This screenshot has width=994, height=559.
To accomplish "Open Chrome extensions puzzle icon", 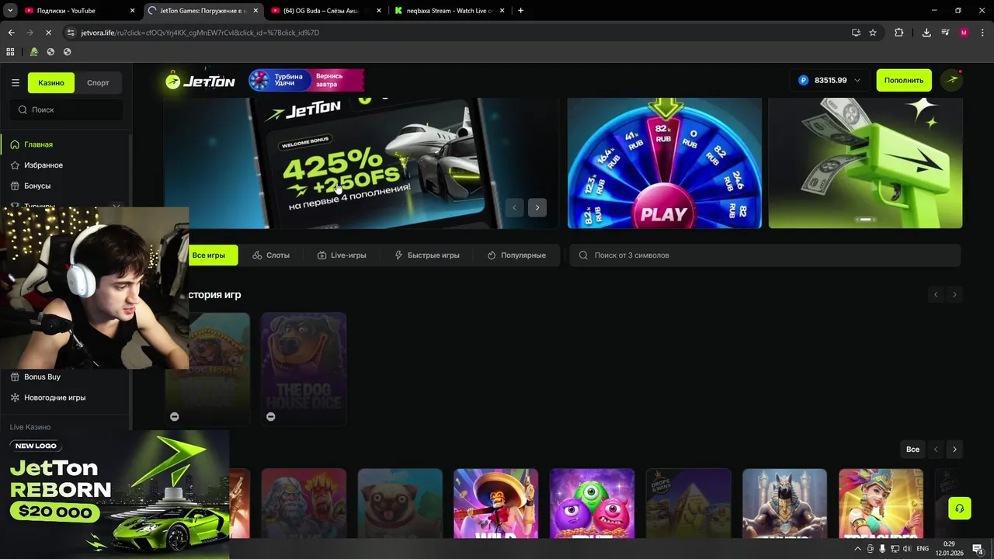I will (898, 33).
